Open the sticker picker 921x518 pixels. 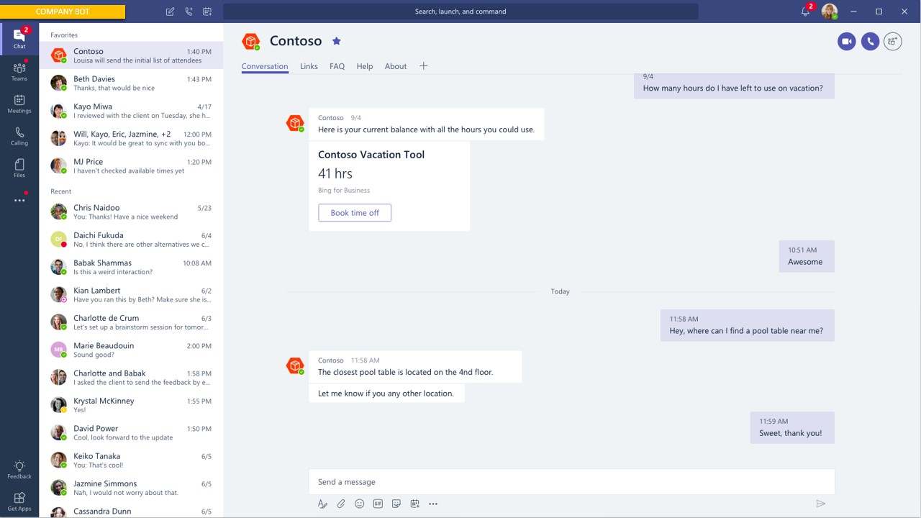396,504
